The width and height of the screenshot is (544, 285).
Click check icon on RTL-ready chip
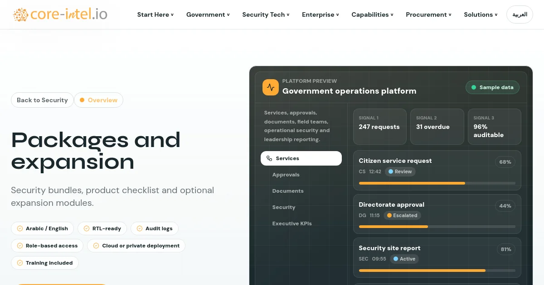click(87, 228)
